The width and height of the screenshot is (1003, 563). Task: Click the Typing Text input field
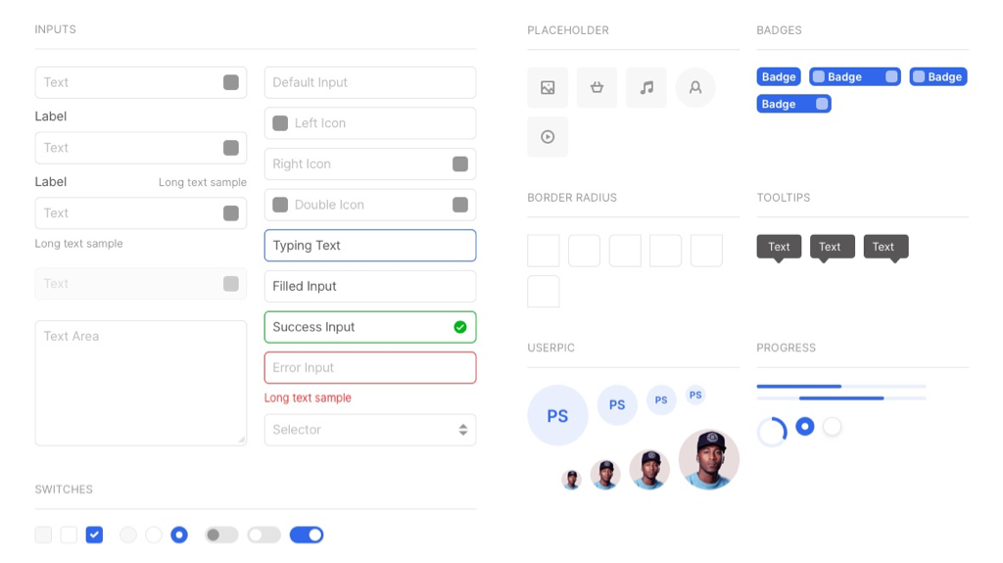[369, 246]
